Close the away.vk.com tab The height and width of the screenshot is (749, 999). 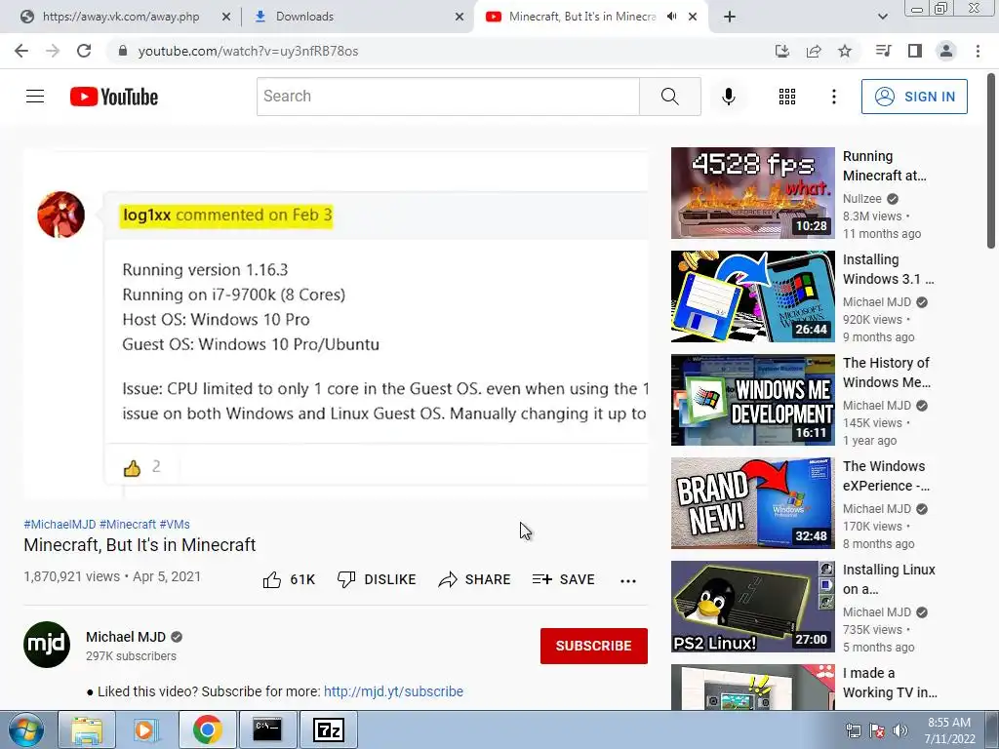[x=226, y=17]
